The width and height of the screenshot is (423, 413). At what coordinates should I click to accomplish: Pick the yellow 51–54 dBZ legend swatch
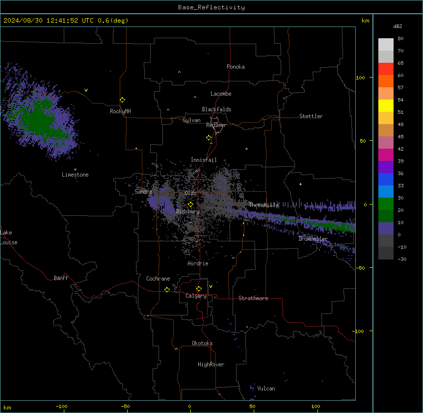[x=386, y=105]
